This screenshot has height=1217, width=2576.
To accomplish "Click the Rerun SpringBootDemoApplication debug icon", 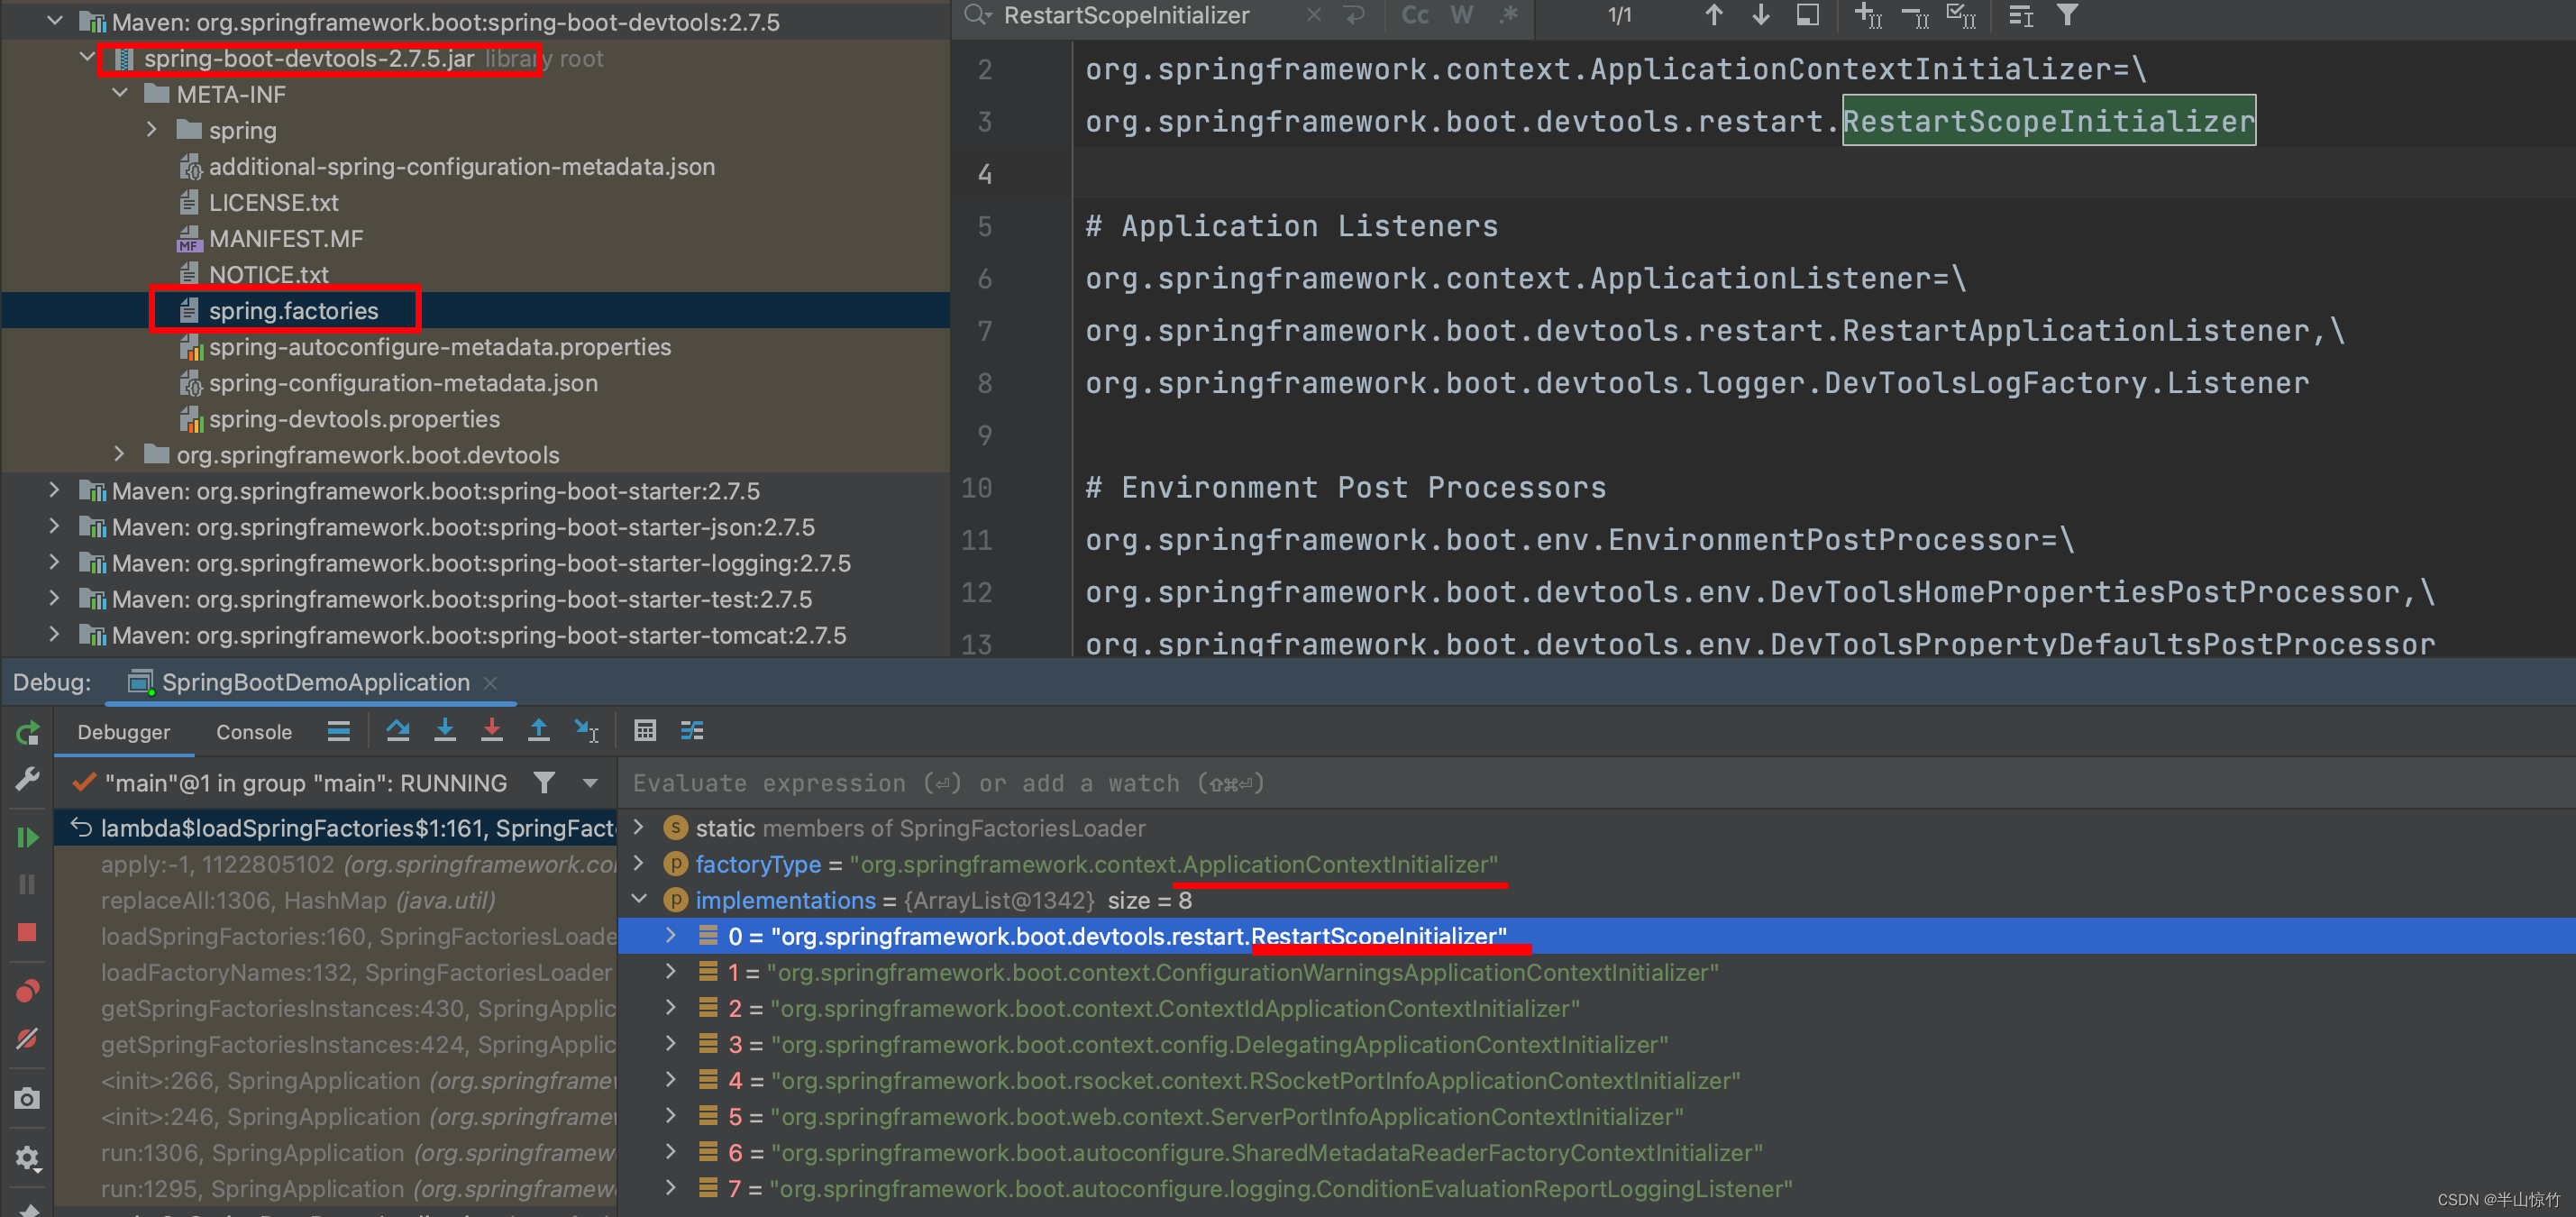I will 28,733.
